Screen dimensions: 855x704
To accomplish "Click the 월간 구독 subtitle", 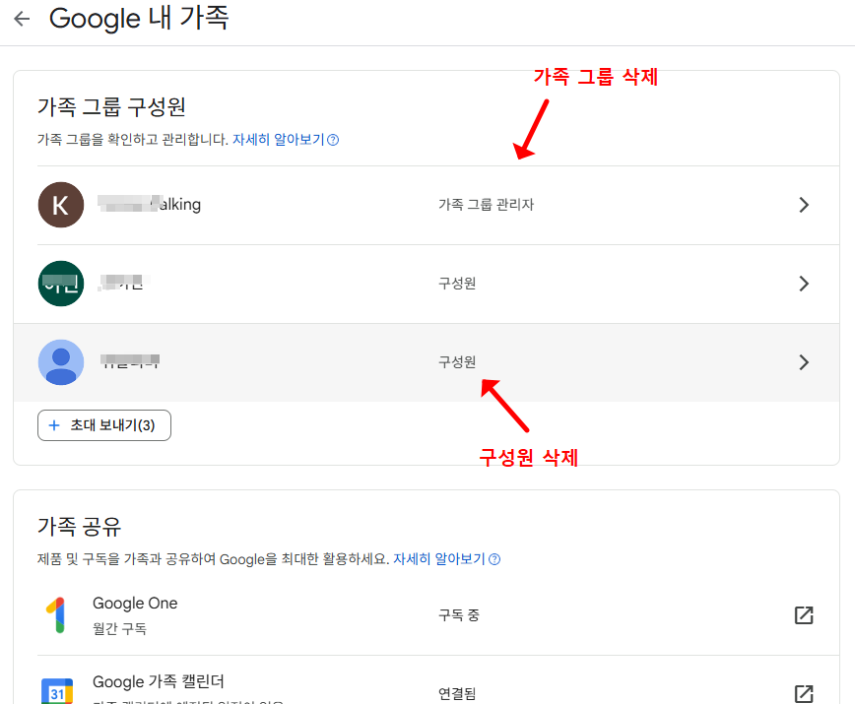I will 120,629.
